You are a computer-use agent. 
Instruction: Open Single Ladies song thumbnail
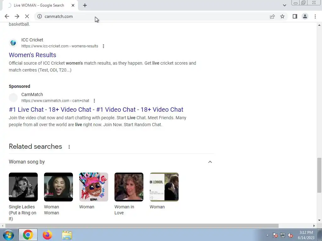[23, 187]
